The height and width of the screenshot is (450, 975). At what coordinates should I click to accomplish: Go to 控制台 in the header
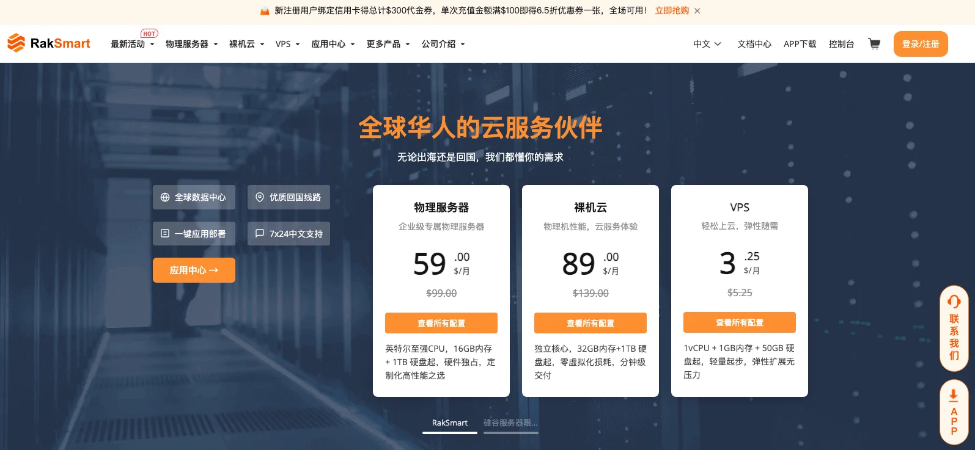[x=841, y=44]
